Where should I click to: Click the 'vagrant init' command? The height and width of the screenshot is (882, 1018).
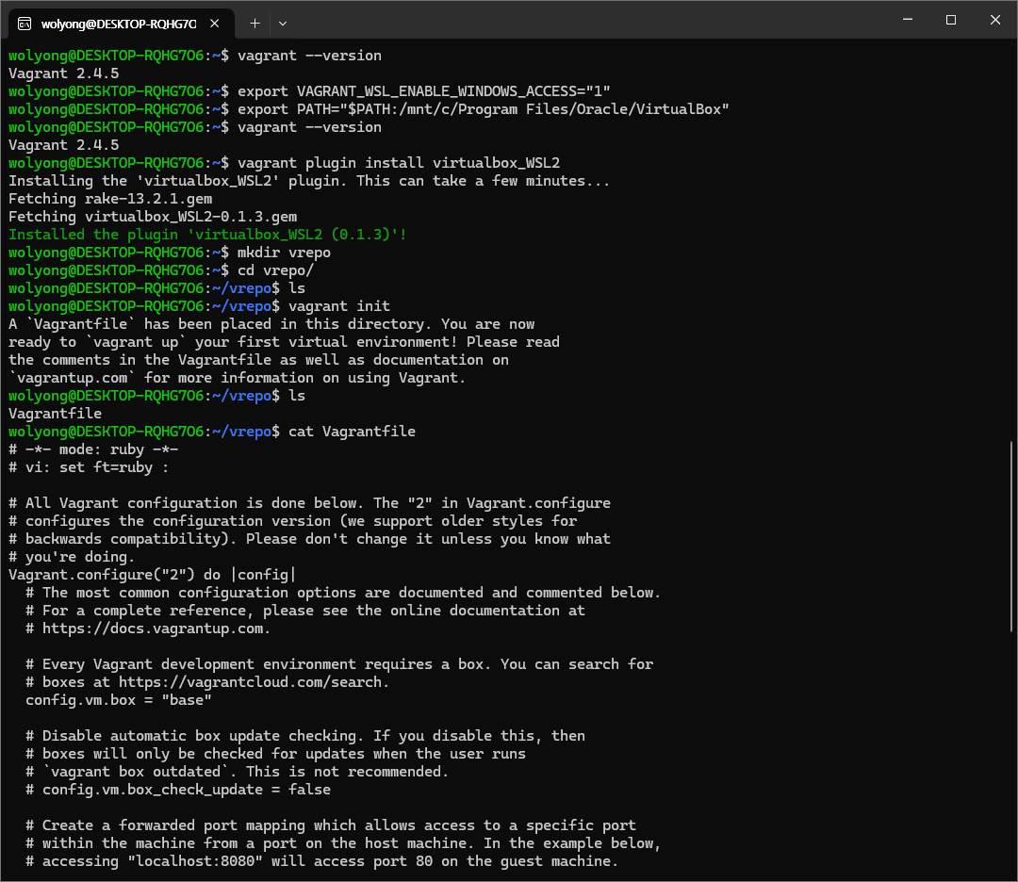click(x=338, y=306)
